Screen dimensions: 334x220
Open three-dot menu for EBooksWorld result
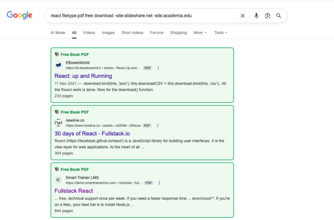(x=158, y=68)
